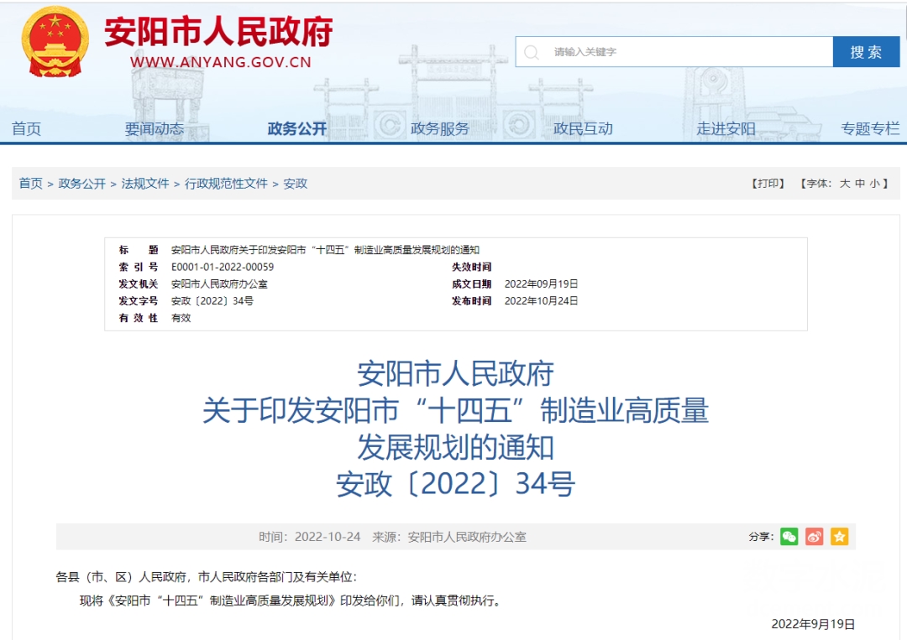Go to 政民互动 navigation tab
The image size is (907, 640).
click(x=583, y=128)
